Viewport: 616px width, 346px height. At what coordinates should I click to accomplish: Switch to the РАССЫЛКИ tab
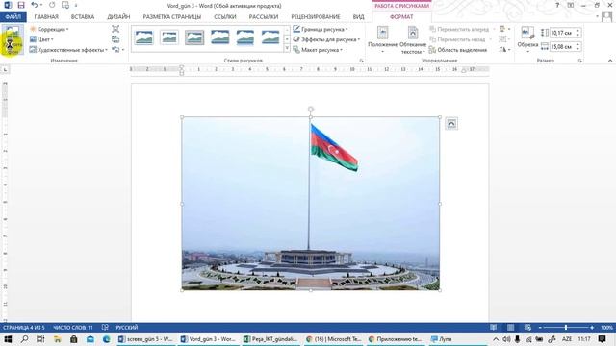coord(263,17)
